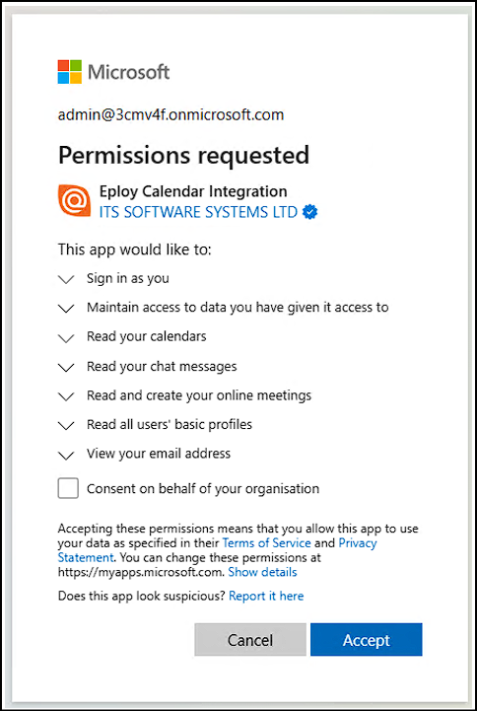Expand the Sign in as you permission

tap(67, 280)
